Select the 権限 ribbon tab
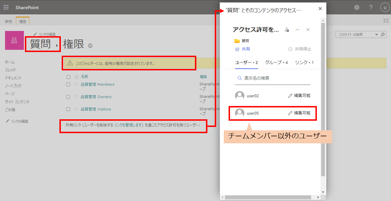This screenshot has width=391, height=201. (x=23, y=21)
